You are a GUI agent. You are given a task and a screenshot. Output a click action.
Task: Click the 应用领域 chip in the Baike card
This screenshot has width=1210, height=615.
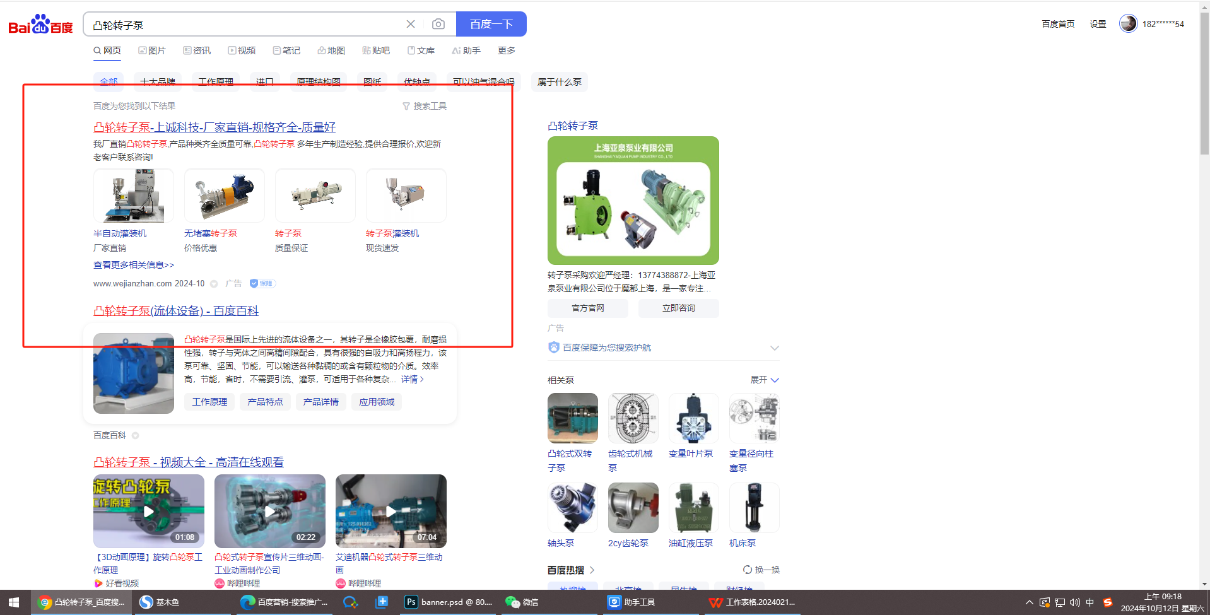pyautogui.click(x=377, y=402)
